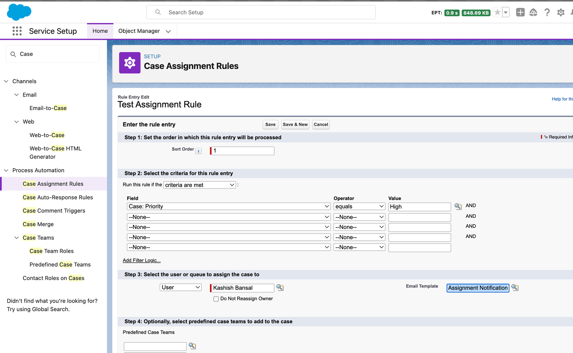This screenshot has width=573, height=353.
Task: Click the Save & New button
Action: (295, 124)
